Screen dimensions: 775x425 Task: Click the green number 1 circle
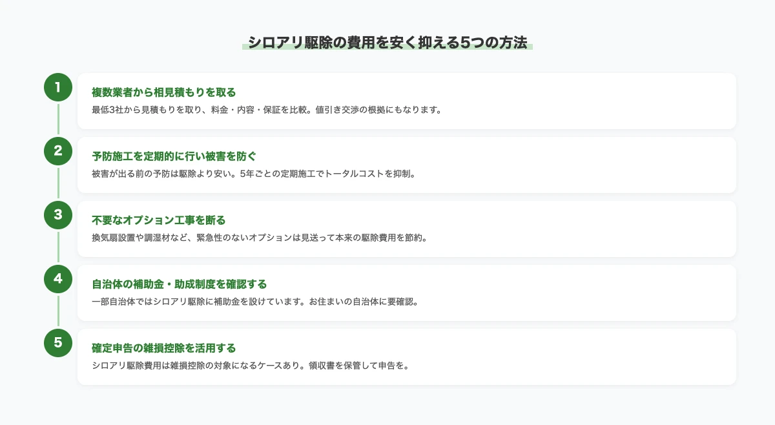[58, 87]
